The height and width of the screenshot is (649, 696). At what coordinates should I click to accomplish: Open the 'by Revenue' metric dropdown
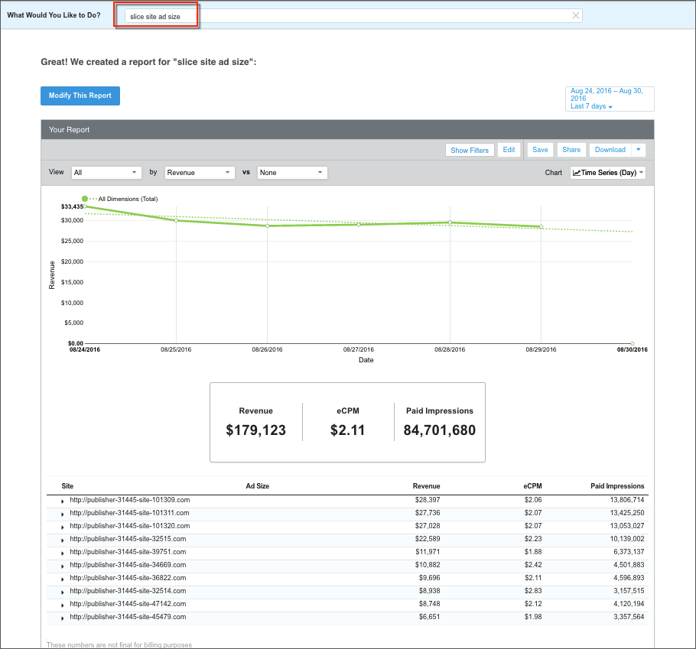(x=200, y=173)
